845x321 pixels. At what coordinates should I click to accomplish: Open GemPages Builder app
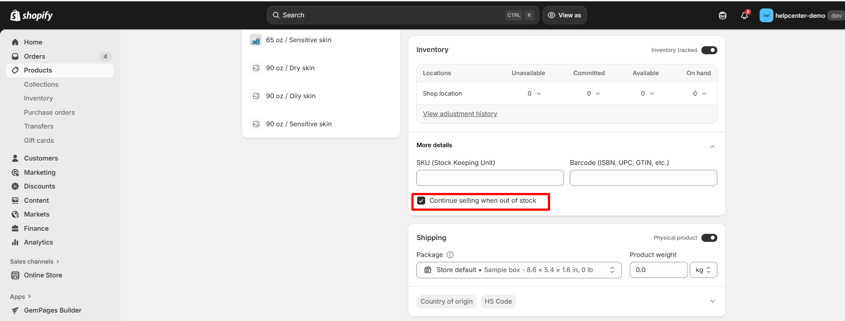[52, 310]
